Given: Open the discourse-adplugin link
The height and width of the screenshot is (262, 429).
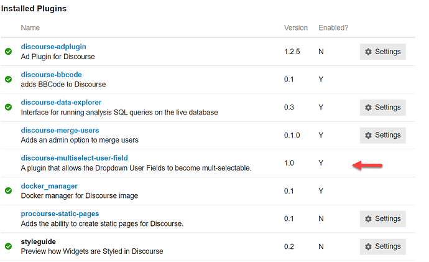Looking at the screenshot, I should click(53, 47).
